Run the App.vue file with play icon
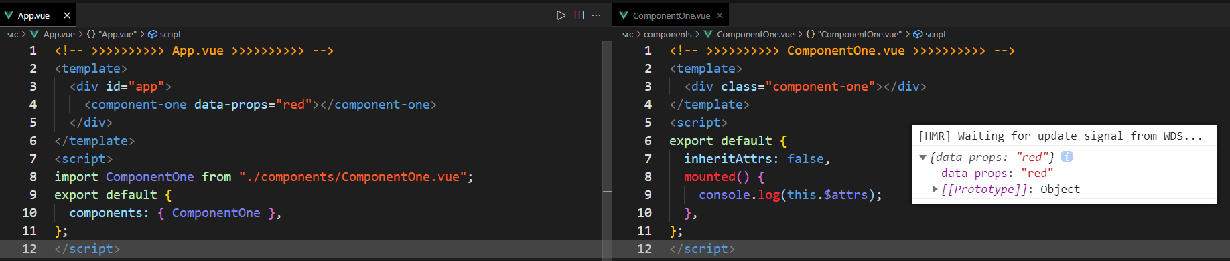1230x261 pixels. tap(561, 15)
